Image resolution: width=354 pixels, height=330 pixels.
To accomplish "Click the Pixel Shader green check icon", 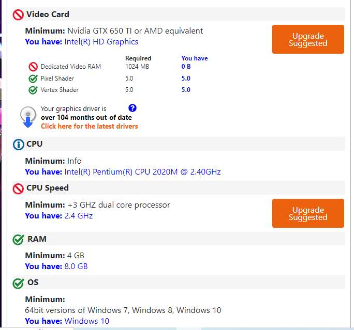I will [x=33, y=78].
